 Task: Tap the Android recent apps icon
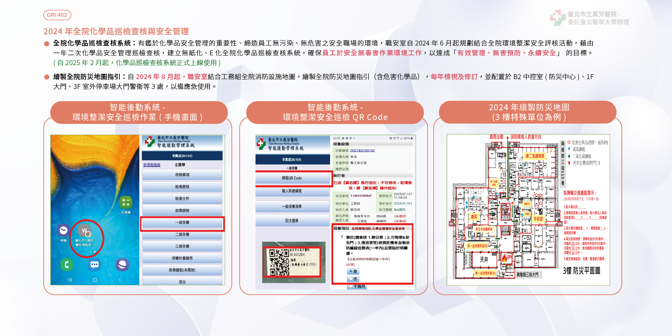click(70, 280)
